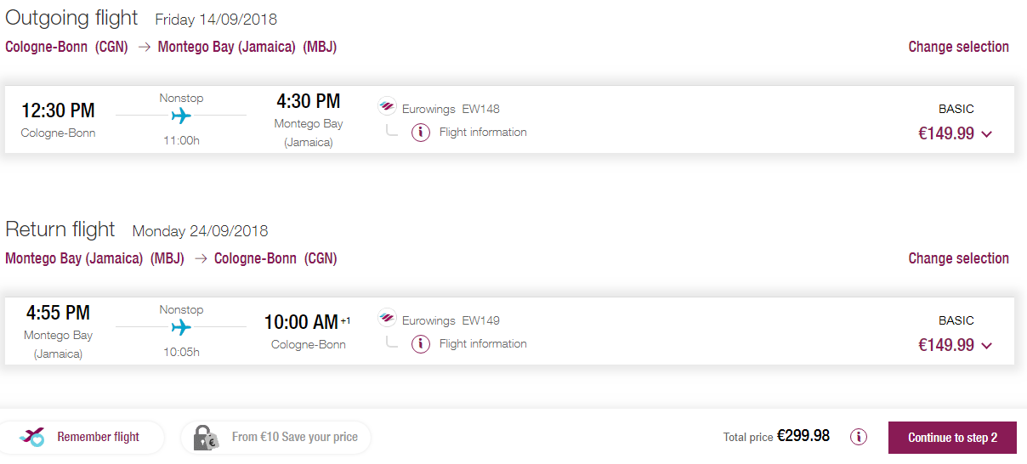Click the return flight info circle icon

(420, 344)
